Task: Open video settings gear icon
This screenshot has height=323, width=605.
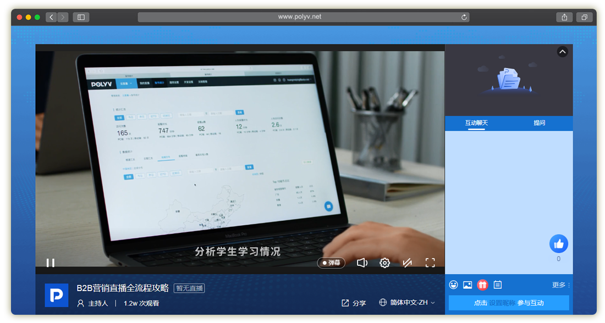Action: [385, 263]
